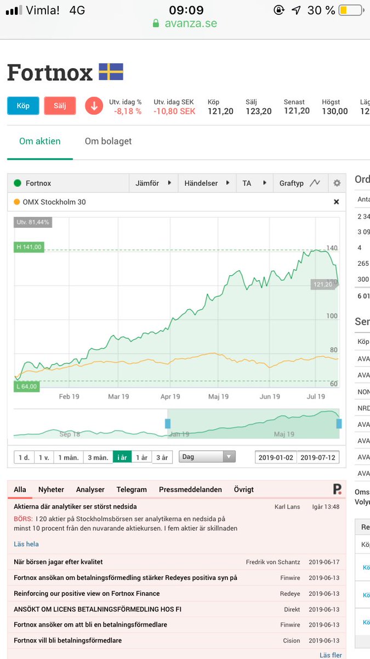Select the Pressmeddelanden filter tab
Screen dimensions: 370x659
point(190,489)
